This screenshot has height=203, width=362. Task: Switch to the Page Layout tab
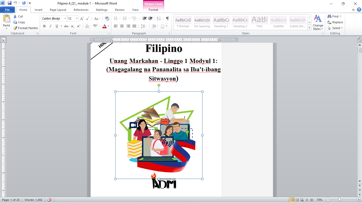58,10
